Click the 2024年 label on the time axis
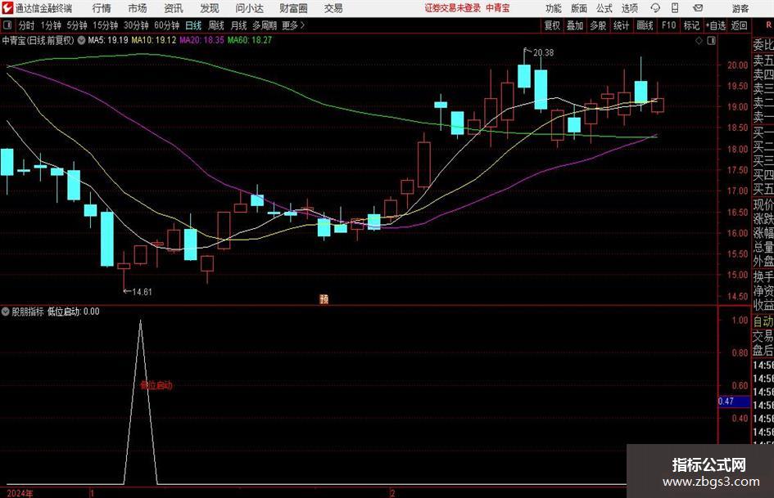Viewport: 774px width, 498px height. coord(20,493)
